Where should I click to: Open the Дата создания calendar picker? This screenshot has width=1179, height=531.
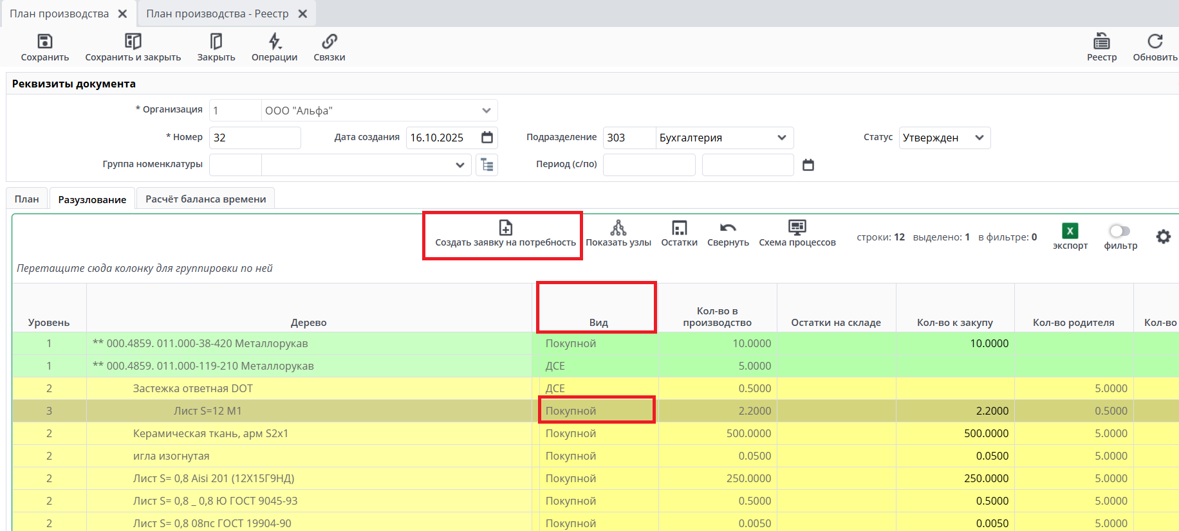(x=487, y=138)
